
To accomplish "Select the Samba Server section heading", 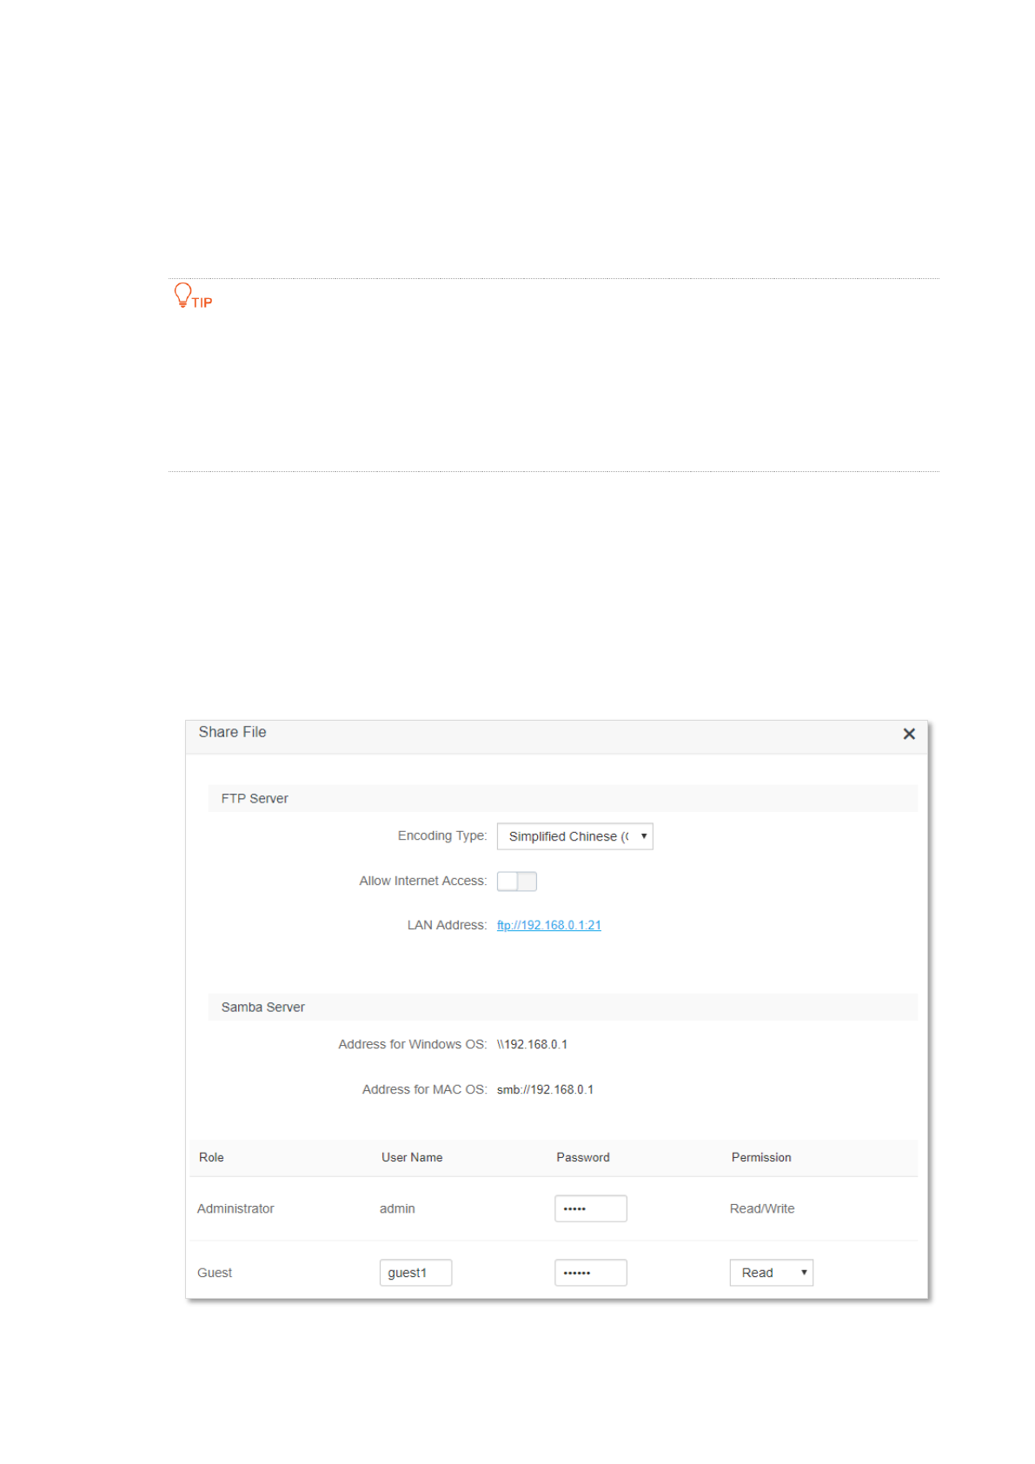I will click(x=262, y=1007).
